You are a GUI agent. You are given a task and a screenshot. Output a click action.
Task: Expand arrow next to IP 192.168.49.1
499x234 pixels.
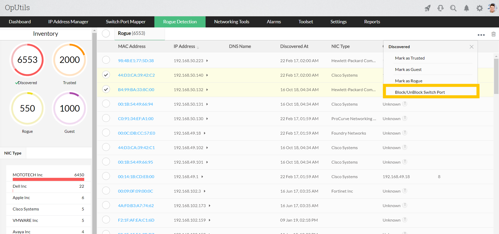(x=202, y=177)
